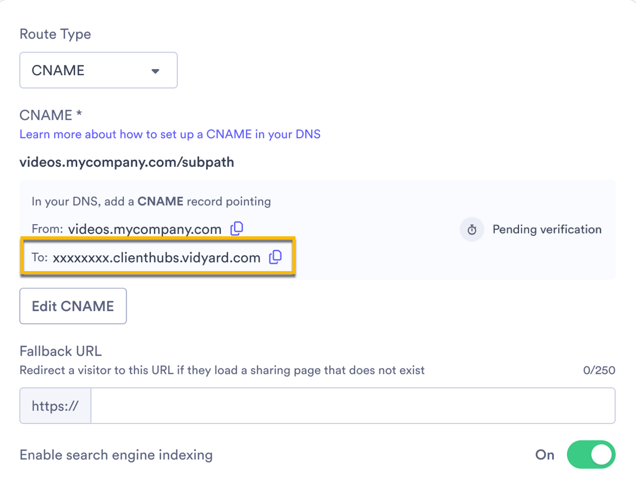The image size is (636, 489).
Task: Click the Fallback URL section heading
Action: coord(60,351)
